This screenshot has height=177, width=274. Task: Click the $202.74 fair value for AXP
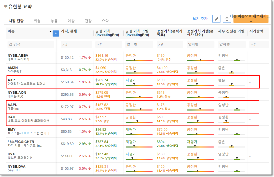click(102, 80)
